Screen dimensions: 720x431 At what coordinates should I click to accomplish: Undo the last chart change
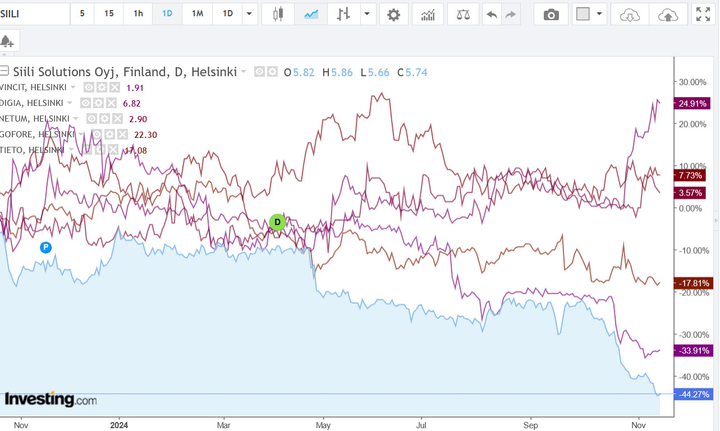point(492,14)
